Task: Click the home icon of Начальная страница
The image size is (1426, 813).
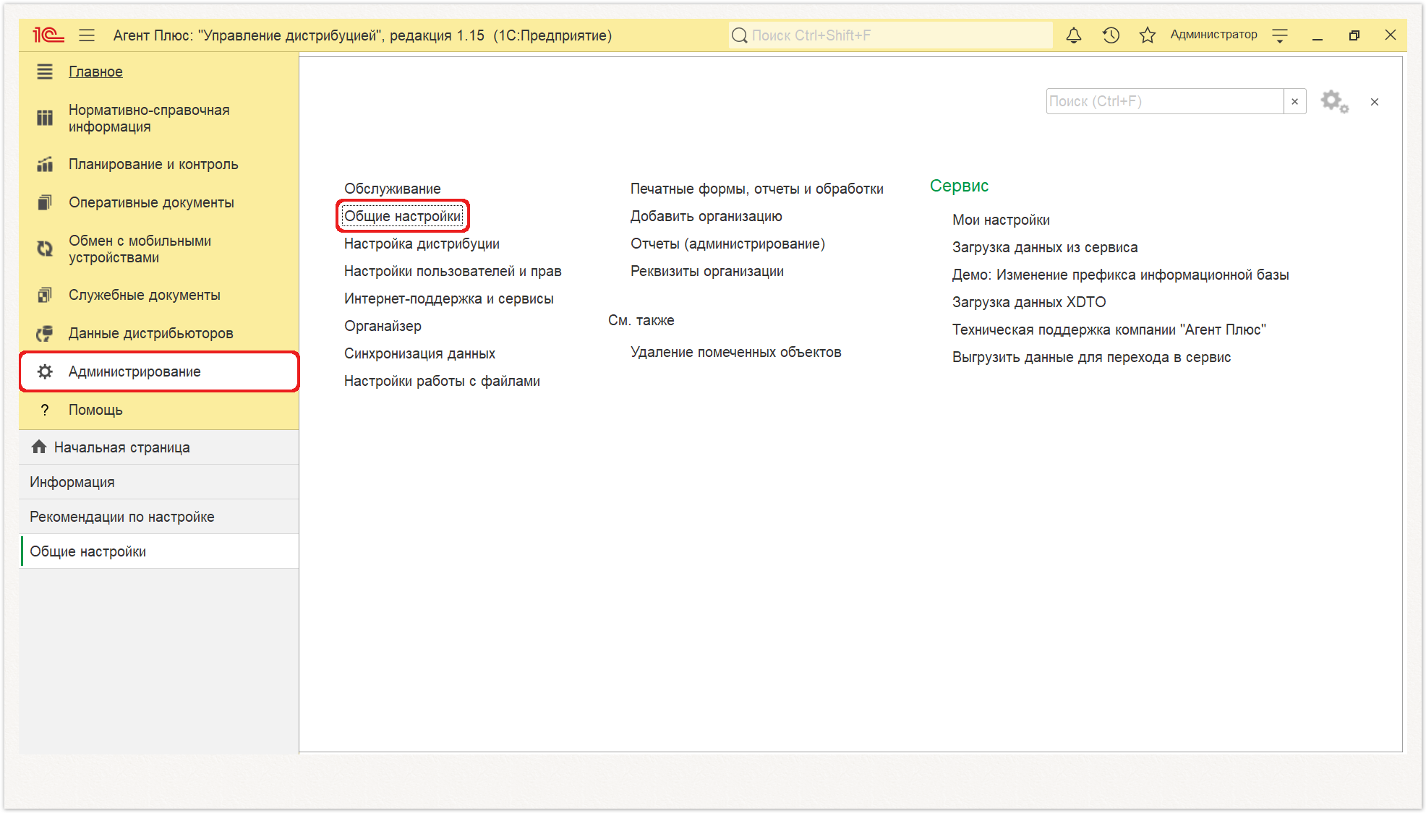Action: [39, 447]
